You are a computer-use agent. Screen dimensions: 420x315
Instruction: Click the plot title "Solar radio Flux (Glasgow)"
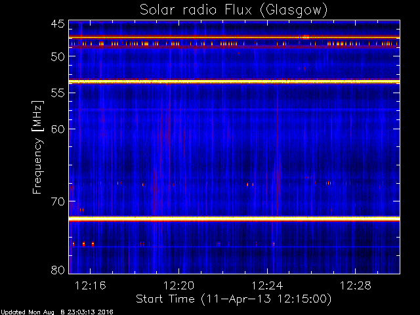(234, 10)
